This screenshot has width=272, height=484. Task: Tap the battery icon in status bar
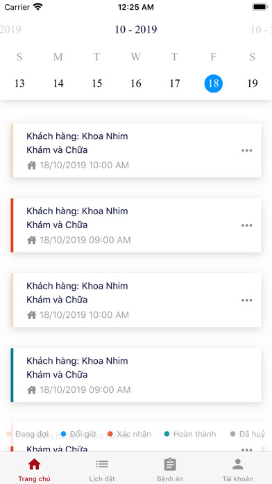pyautogui.click(x=260, y=7)
